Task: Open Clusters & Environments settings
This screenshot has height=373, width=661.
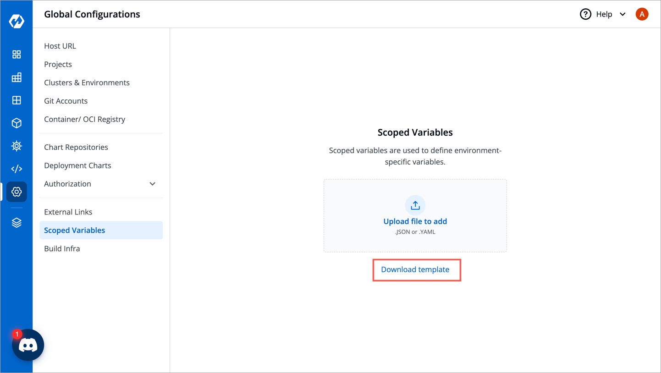Action: [x=87, y=82]
